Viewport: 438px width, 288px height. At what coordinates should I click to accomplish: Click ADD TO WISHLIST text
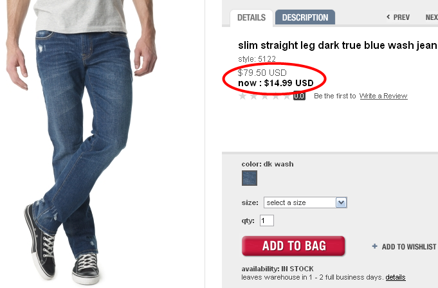[409, 247]
